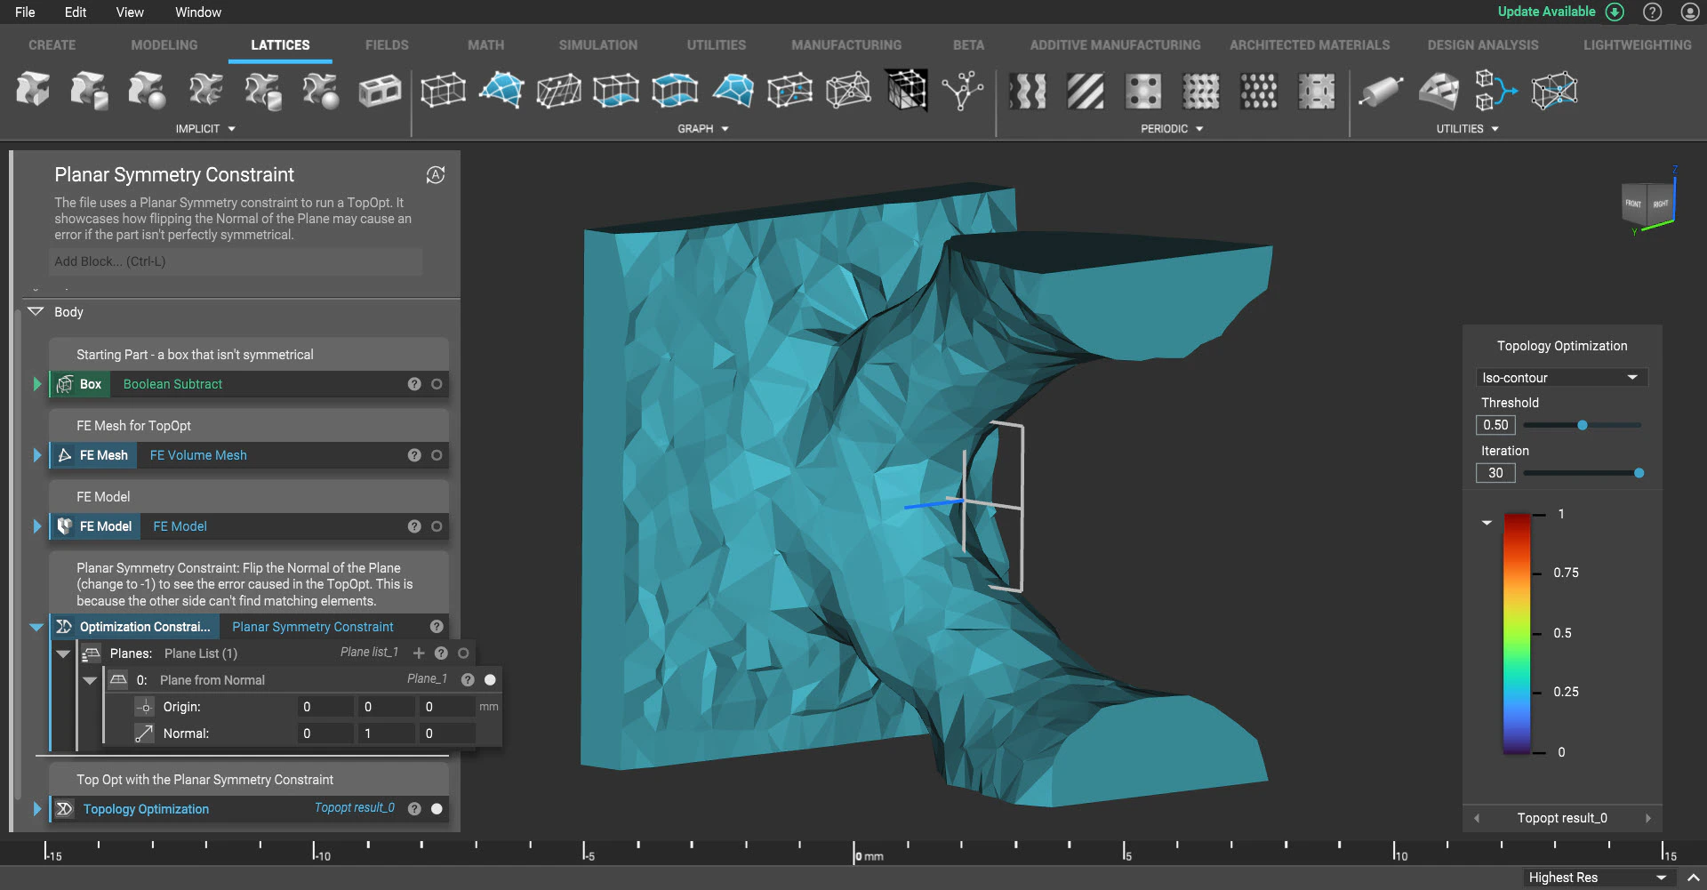Click the Normal Y input field
Screen dimensions: 1707x890
point(386,733)
